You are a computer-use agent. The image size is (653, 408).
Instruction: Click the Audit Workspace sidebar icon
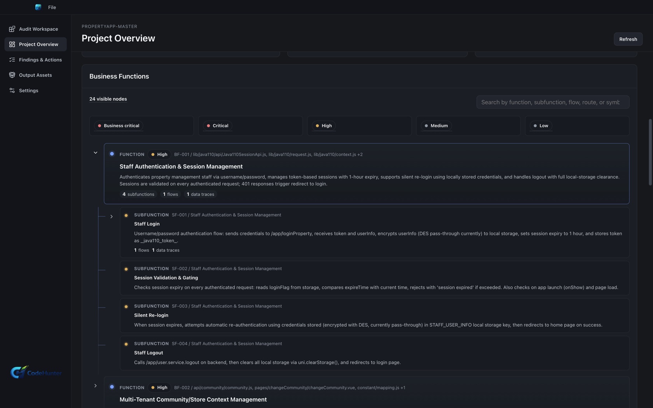(x=12, y=29)
